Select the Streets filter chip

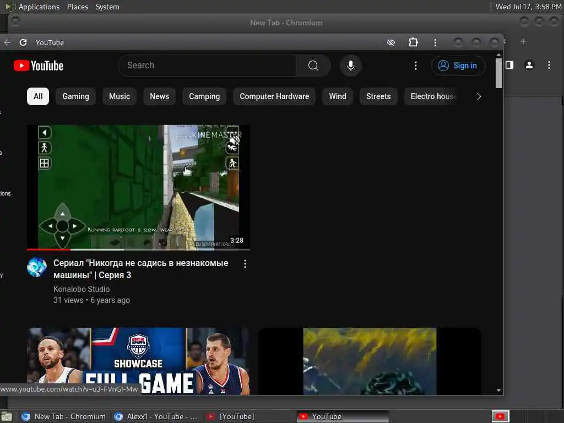[378, 96]
